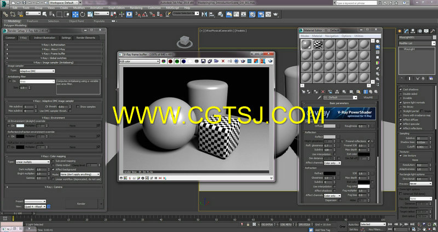This screenshot has height=232, width=438.
Task: Click the Reflect color swatch
Action: point(330,137)
